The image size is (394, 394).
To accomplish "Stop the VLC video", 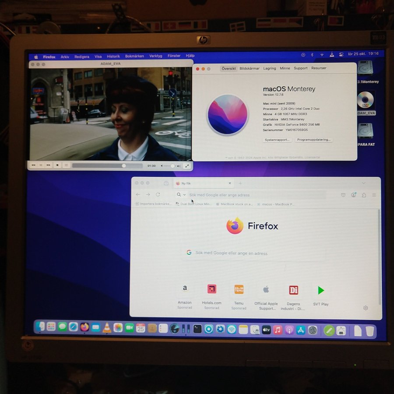I will tap(57, 165).
